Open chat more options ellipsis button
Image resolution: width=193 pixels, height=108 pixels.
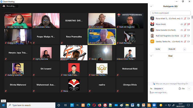189,89
